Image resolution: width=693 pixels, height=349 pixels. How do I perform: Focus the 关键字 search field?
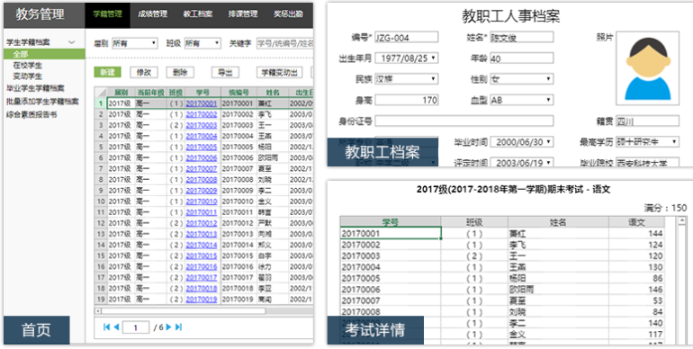click(285, 43)
